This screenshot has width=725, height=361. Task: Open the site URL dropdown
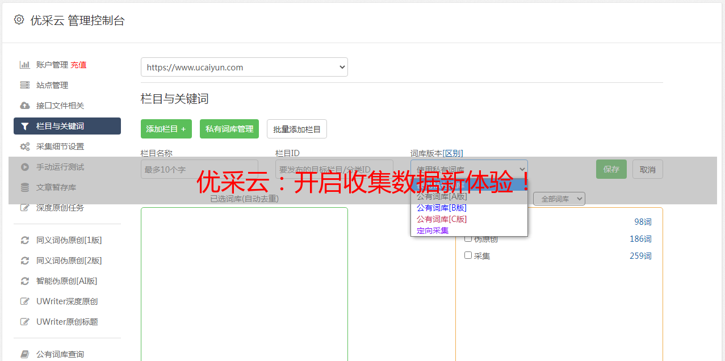coord(244,67)
